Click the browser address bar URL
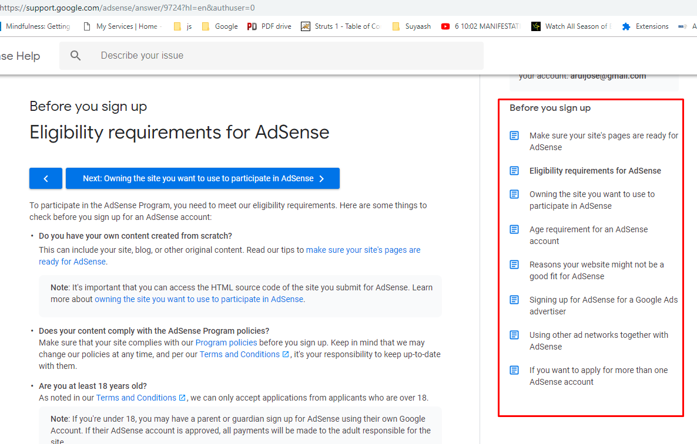Viewport: 697px width, 444px height. [x=128, y=8]
